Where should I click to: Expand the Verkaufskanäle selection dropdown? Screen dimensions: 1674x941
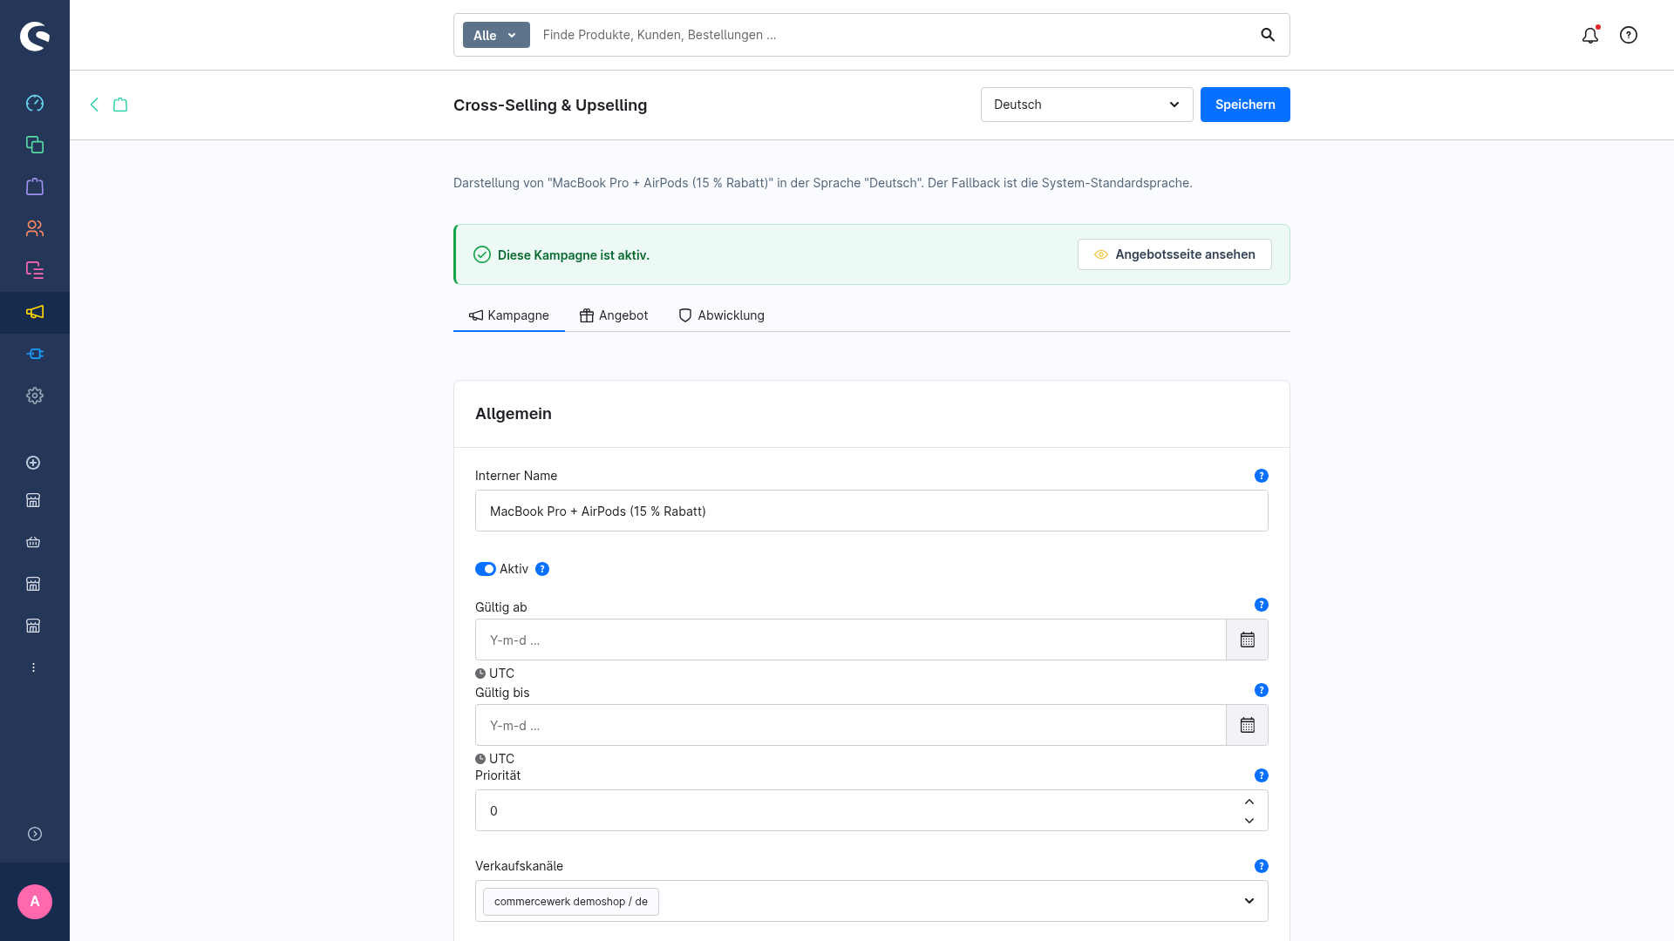coord(1249,901)
